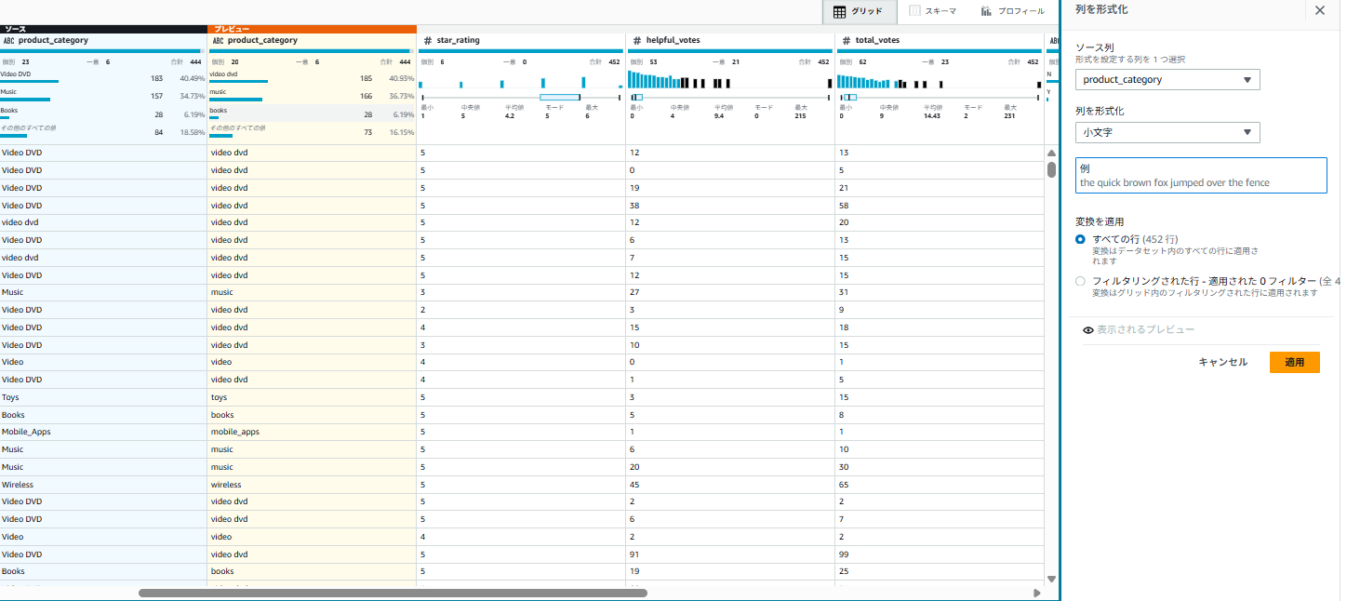Select the すべての行 radio option
Screen dimensions: 1347x601
point(1080,239)
